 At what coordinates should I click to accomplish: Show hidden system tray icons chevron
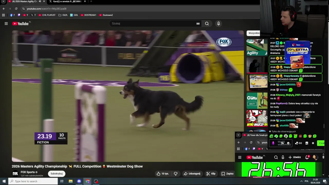pos(301,181)
